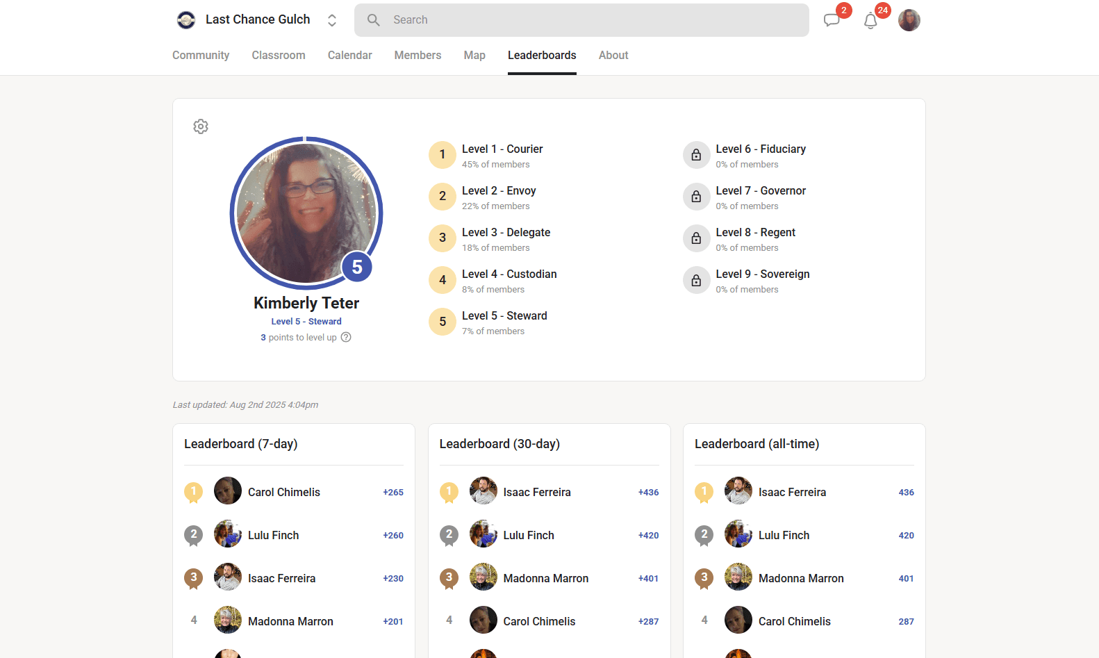
Task: Click Kimberly Teter's large profile photo
Action: 306,213
